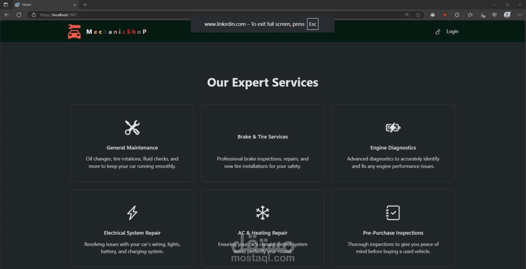
Task: Click the Esc key in fullscreen notice
Action: [313, 24]
